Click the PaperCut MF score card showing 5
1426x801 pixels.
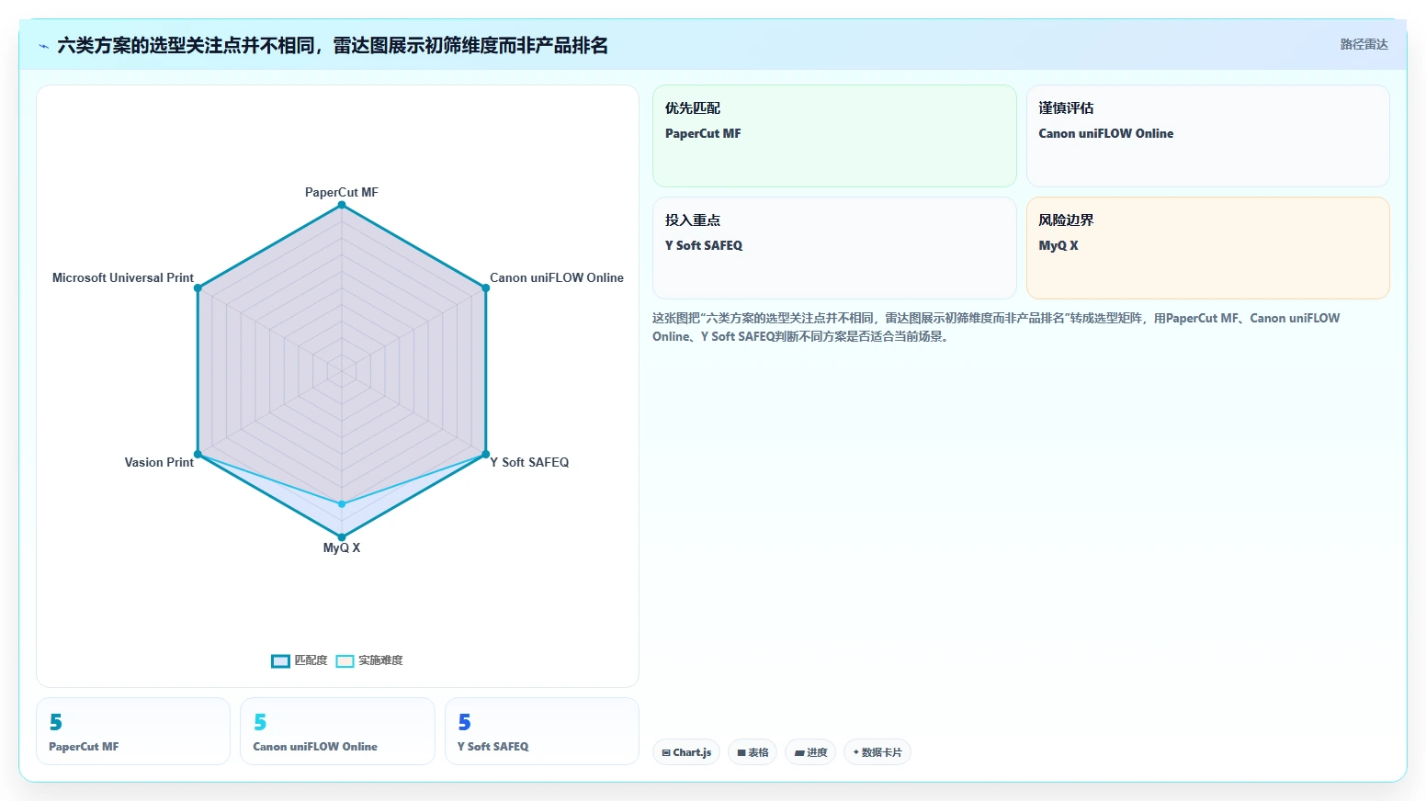pyautogui.click(x=133, y=731)
